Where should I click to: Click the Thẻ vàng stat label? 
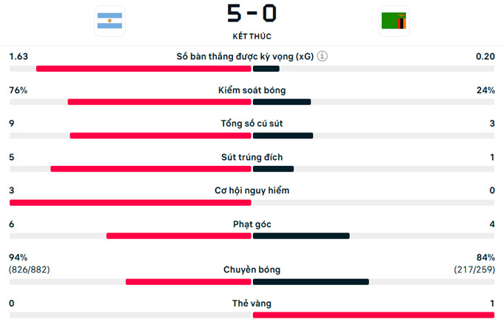click(251, 304)
